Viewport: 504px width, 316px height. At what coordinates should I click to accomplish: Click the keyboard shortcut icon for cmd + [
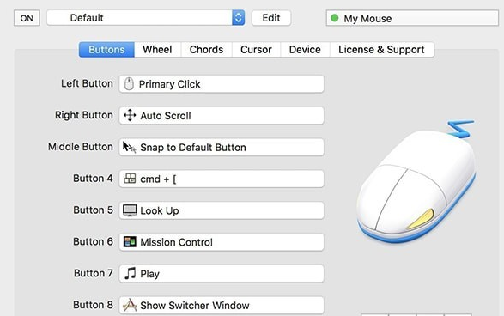click(x=130, y=179)
